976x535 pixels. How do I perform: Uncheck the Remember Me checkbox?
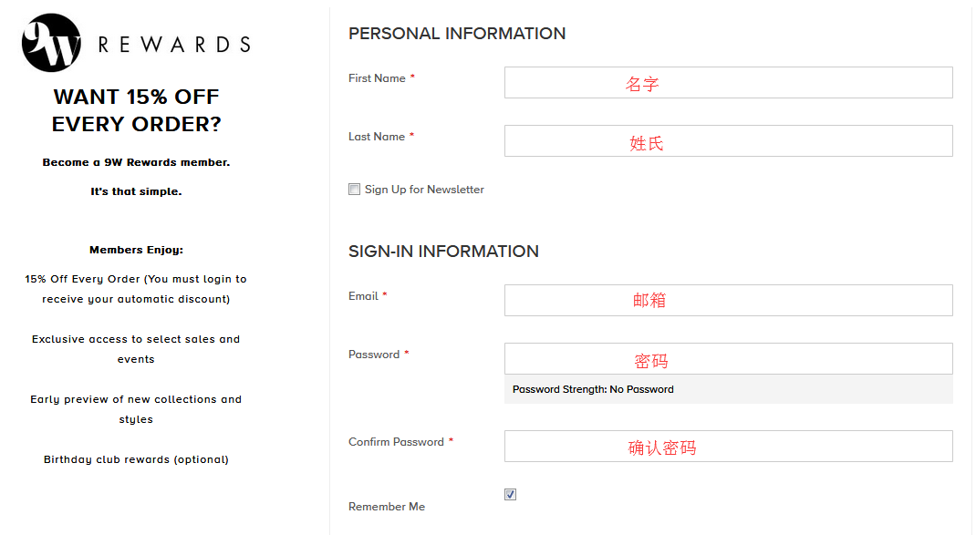(x=511, y=494)
